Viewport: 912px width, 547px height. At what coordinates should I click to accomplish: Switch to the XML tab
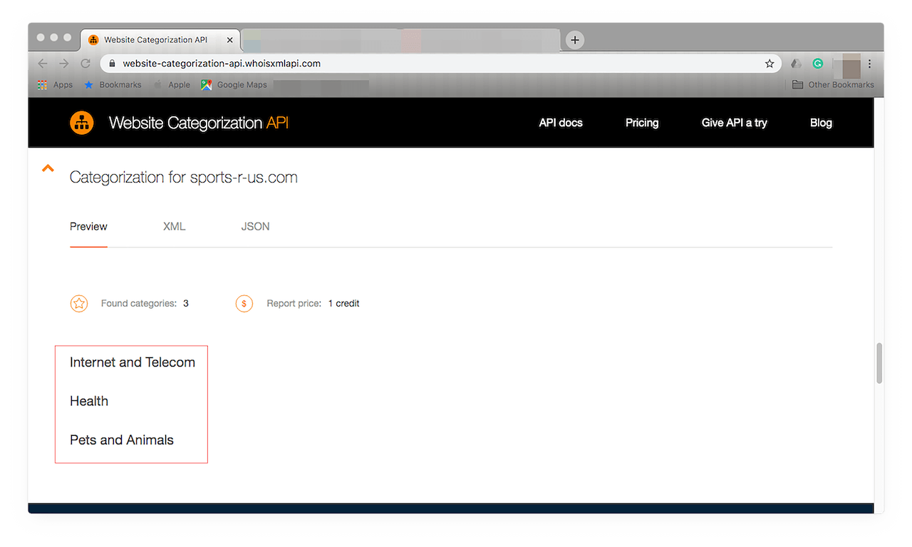pos(174,227)
